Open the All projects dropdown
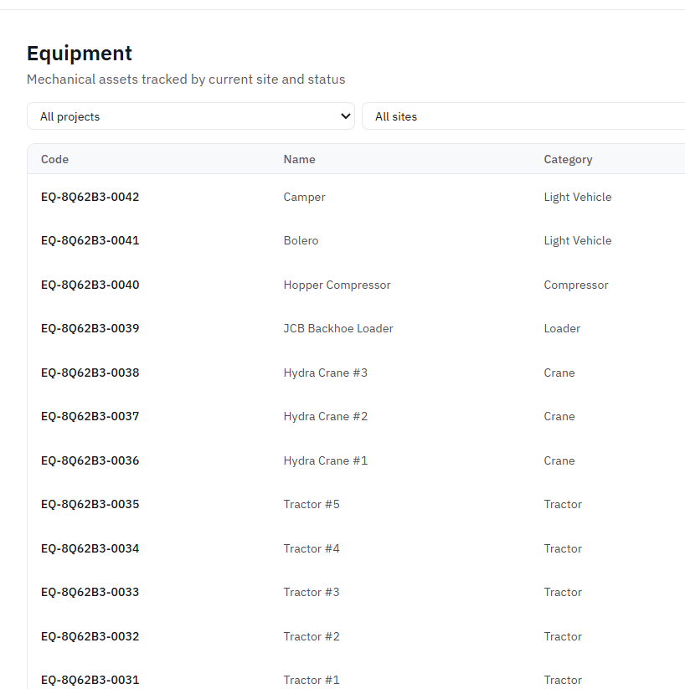 (191, 116)
